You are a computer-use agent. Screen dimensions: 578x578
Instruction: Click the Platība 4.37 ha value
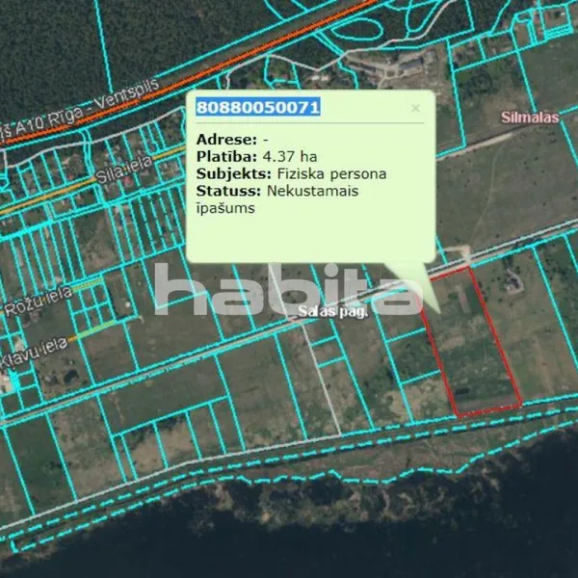tap(290, 157)
